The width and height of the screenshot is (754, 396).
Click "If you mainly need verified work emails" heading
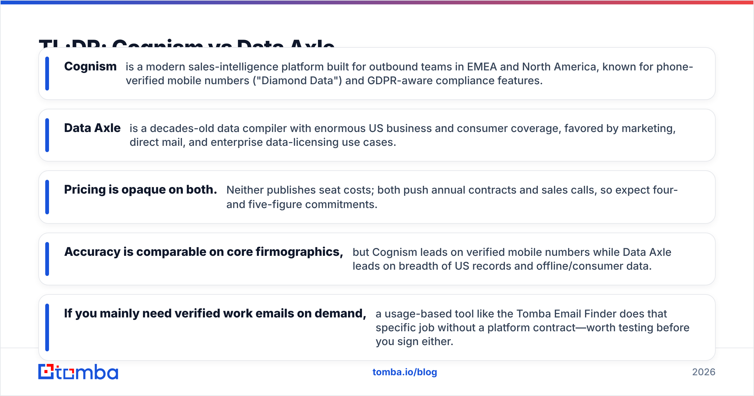pyautogui.click(x=215, y=314)
